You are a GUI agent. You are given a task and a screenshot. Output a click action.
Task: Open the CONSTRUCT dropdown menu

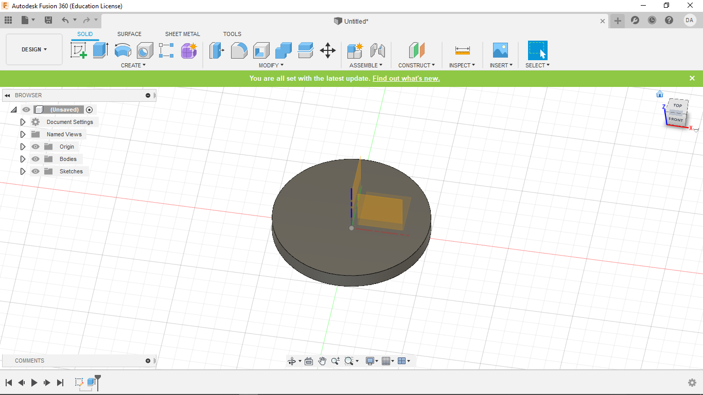tap(416, 65)
